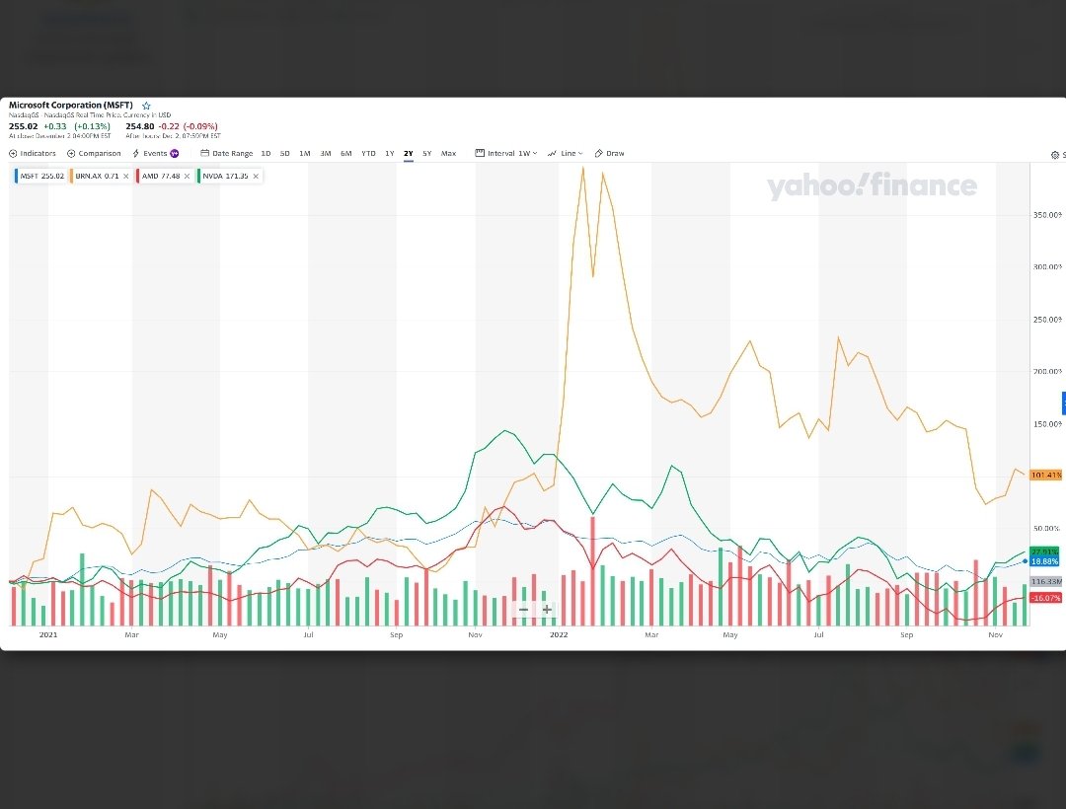The image size is (1066, 809).
Task: Click the Microsoft Corporation (MSFT) title
Action: (71, 106)
